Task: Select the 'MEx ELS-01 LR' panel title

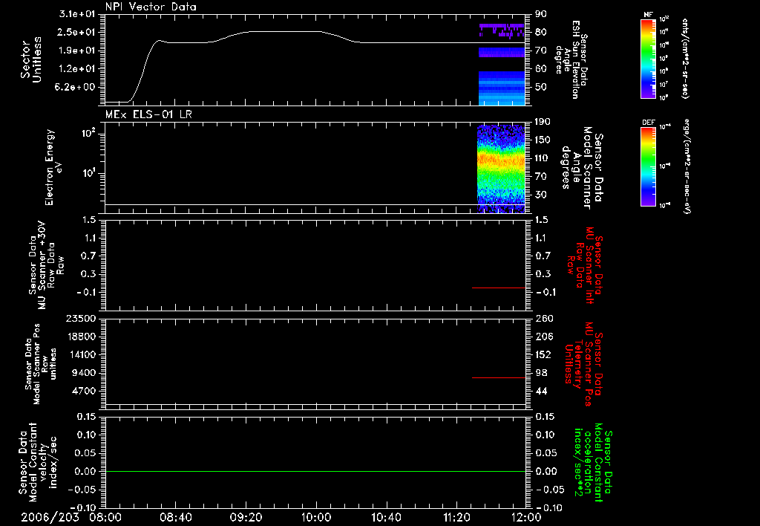Action: [148, 114]
